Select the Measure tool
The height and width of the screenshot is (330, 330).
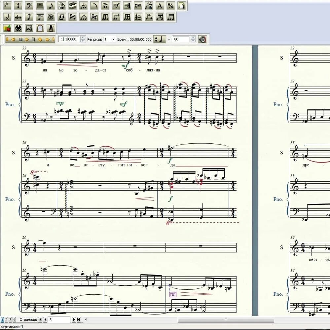click(40, 6)
